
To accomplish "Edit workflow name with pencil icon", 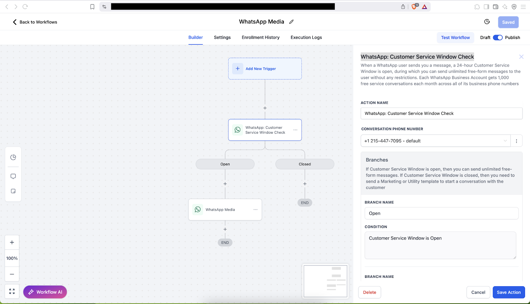I will [x=291, y=22].
